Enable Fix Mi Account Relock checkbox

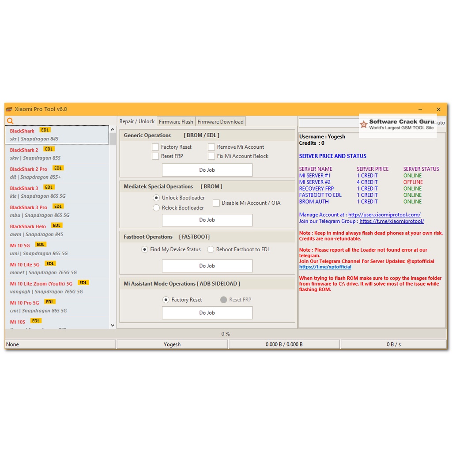click(x=211, y=156)
